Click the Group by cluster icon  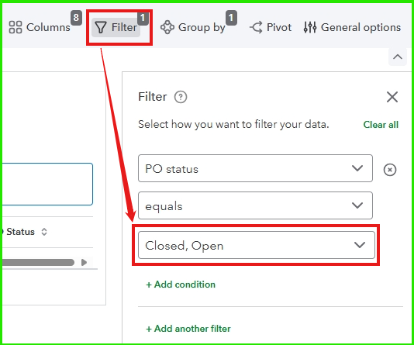(x=167, y=27)
